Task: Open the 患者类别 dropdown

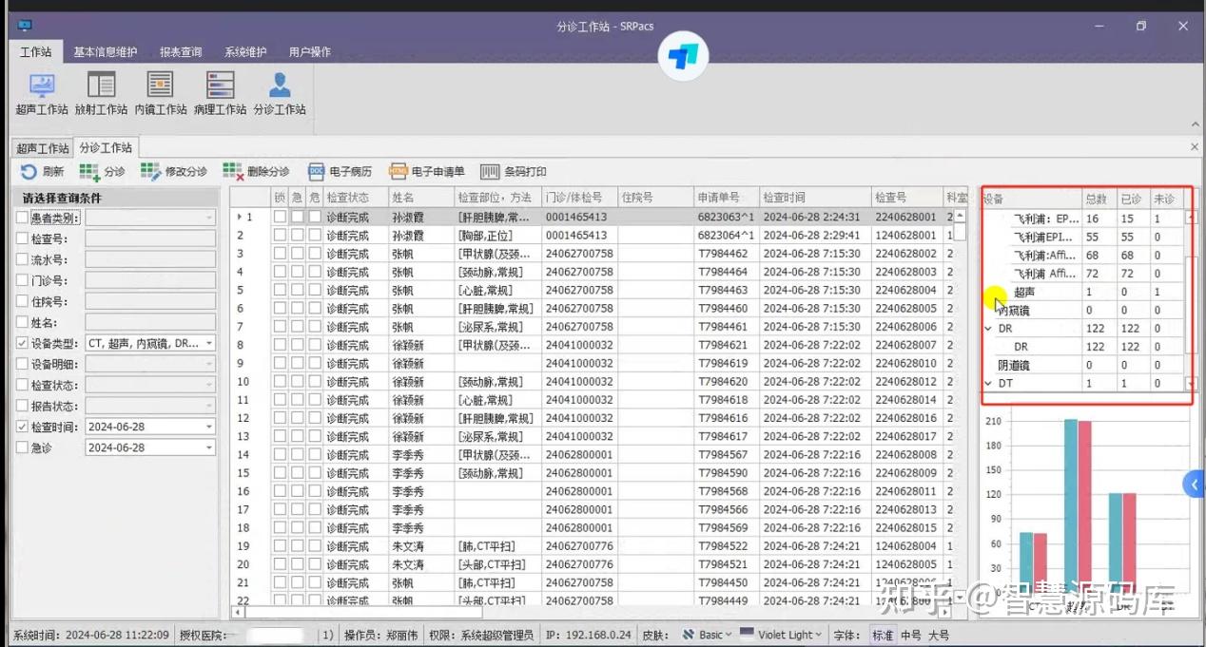Action: point(209,218)
